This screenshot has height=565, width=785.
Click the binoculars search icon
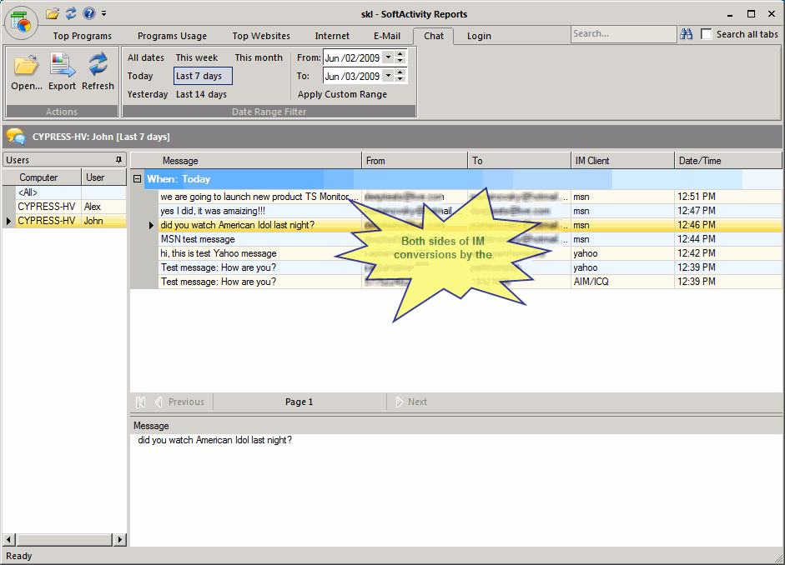(687, 34)
